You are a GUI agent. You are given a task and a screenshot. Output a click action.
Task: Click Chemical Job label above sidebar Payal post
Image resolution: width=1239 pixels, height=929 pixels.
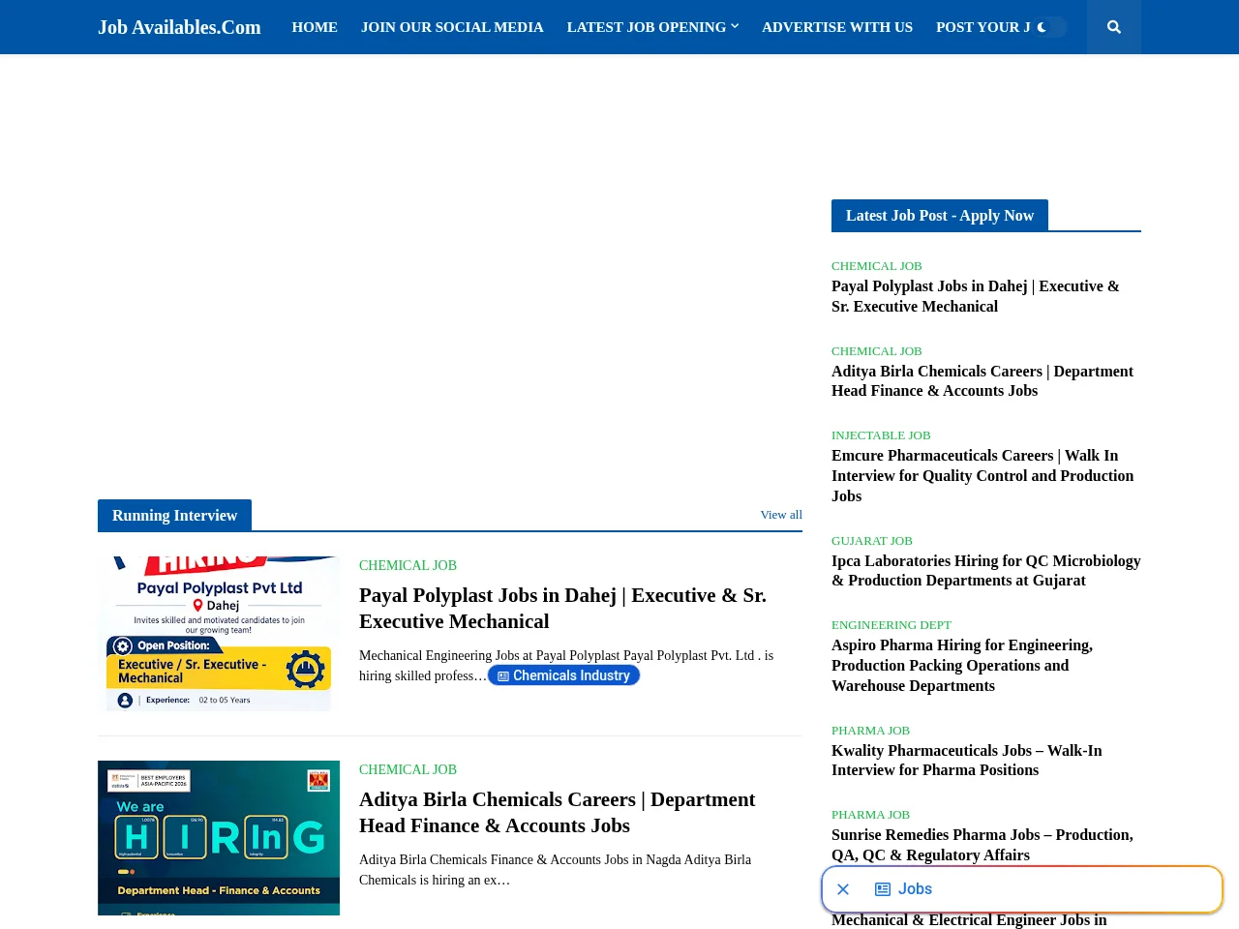point(877,266)
